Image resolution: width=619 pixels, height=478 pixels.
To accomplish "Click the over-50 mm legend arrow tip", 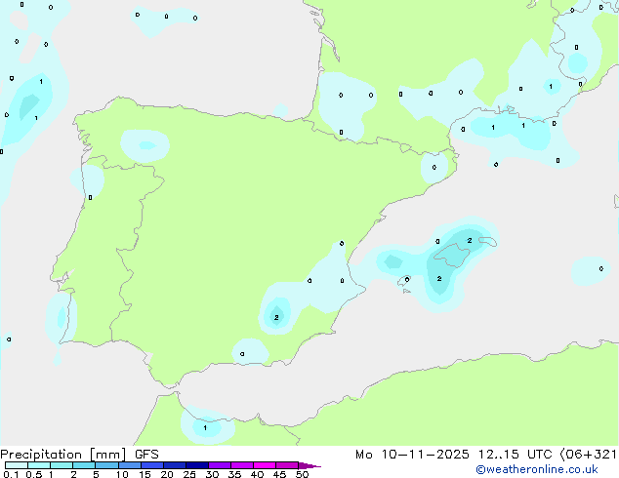I will pyautogui.click(x=309, y=465).
